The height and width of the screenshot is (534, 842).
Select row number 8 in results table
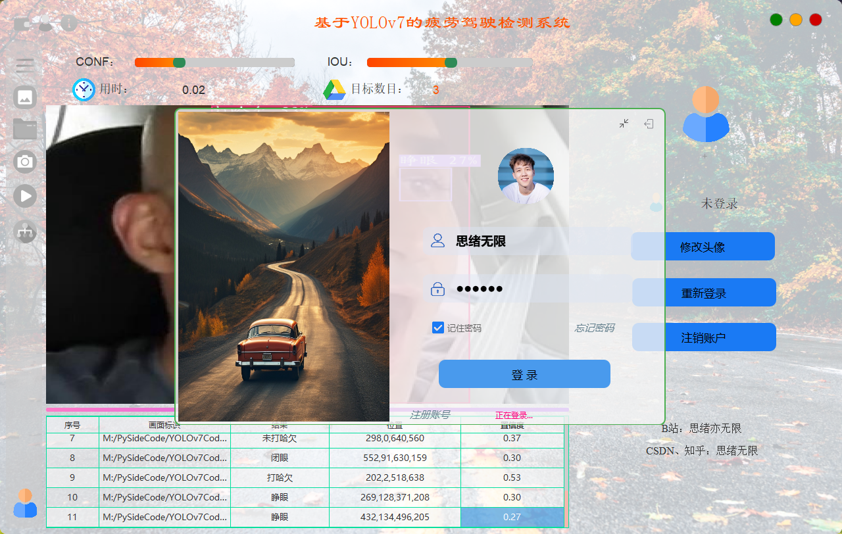point(72,458)
